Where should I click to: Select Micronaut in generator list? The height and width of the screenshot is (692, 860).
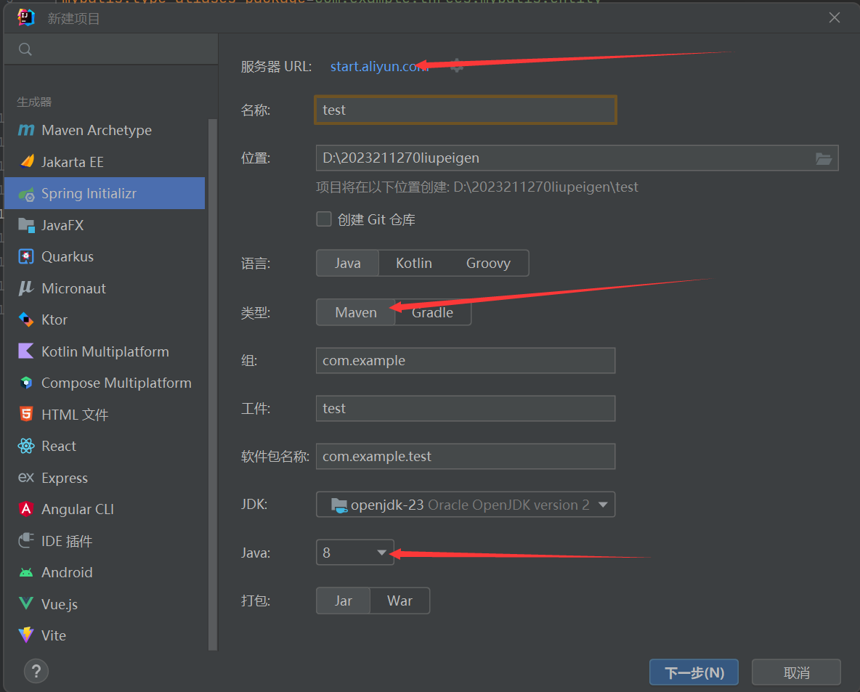(105, 288)
